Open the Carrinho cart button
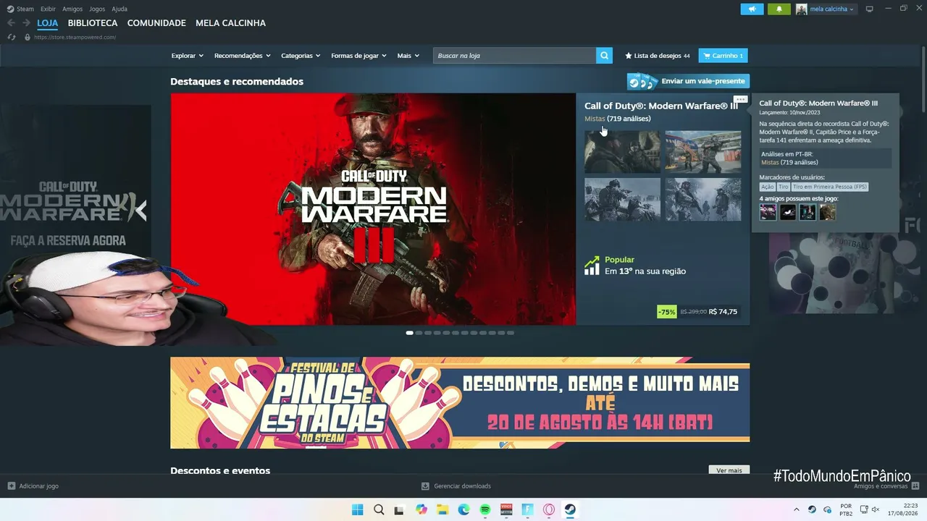Image resolution: width=927 pixels, height=521 pixels. pyautogui.click(x=723, y=56)
